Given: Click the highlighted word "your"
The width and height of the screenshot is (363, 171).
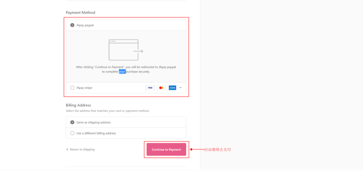Looking at the screenshot, I should (x=122, y=72).
